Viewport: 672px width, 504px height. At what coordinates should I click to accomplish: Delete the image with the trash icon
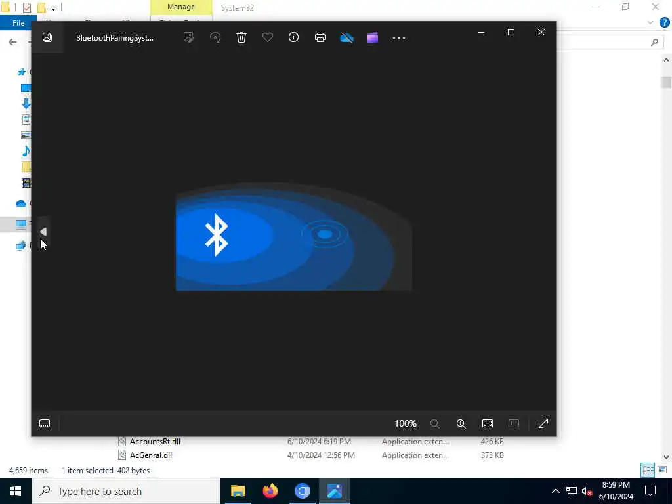click(x=241, y=37)
